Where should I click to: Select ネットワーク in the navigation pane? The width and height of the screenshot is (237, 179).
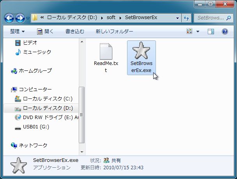33,146
